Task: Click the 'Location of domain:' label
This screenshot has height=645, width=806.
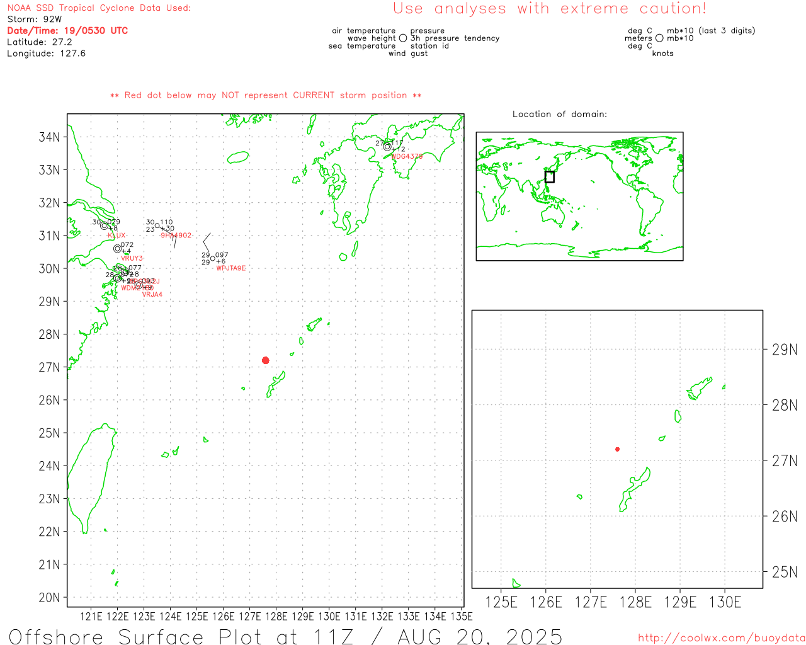Action: 560,114
